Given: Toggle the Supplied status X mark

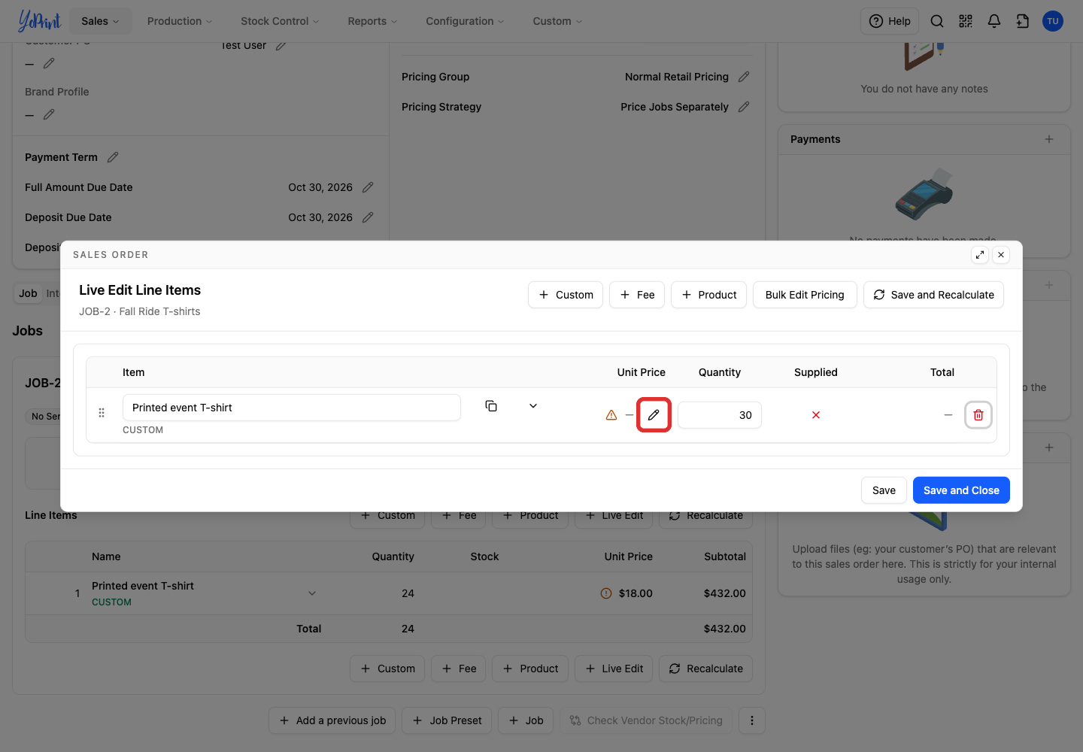Looking at the screenshot, I should (816, 415).
